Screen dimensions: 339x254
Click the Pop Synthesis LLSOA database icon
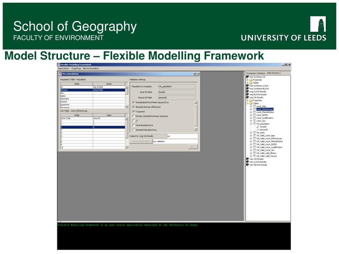tap(248, 86)
